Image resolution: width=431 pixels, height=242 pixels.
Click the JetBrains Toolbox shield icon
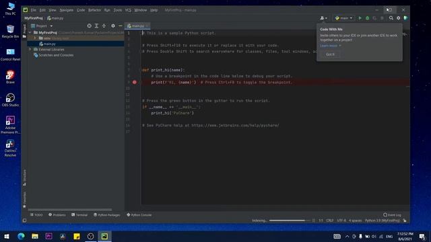tap(405, 18)
